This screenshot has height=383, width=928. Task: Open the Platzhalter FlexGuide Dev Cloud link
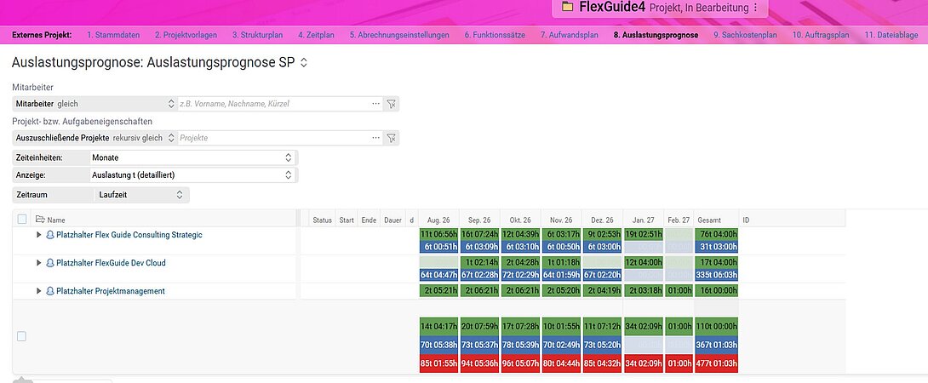tap(111, 263)
